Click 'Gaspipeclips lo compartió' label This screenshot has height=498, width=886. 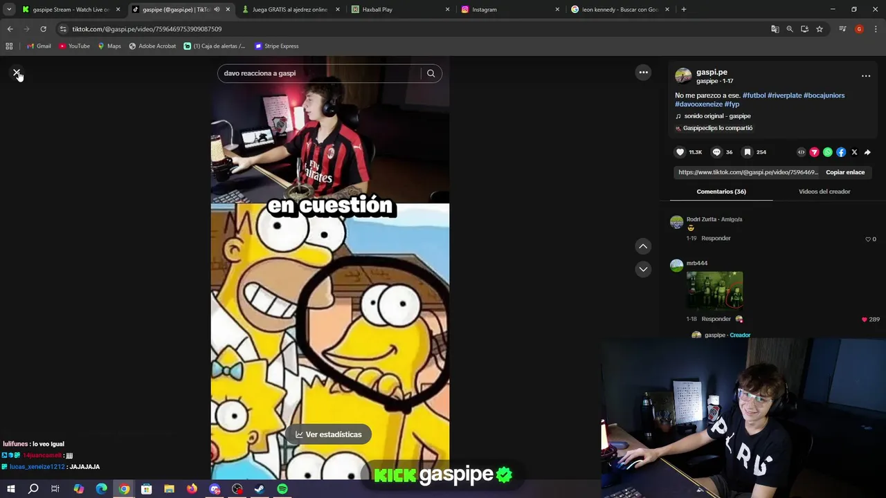click(x=718, y=128)
